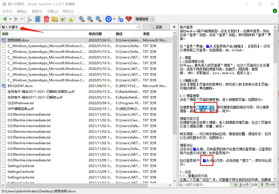Click the results list vertical scrollbar thumb
Viewport: 279px width, 194px height.
[175, 85]
